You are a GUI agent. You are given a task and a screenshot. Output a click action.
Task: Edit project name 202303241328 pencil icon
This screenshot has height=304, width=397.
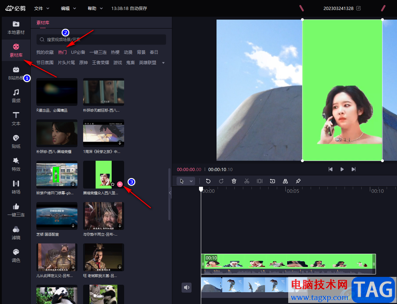[x=358, y=8]
